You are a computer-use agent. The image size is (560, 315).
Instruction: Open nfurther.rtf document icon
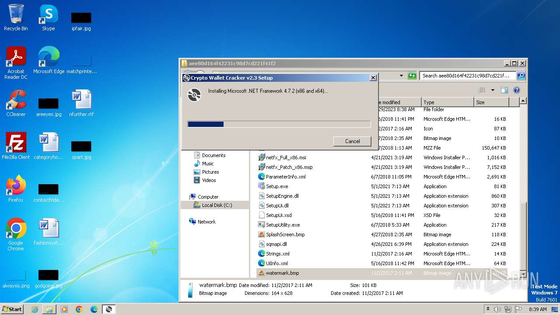[81, 103]
